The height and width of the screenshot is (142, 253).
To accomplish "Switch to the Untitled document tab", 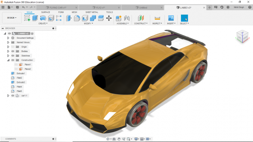I will click(142, 7).
